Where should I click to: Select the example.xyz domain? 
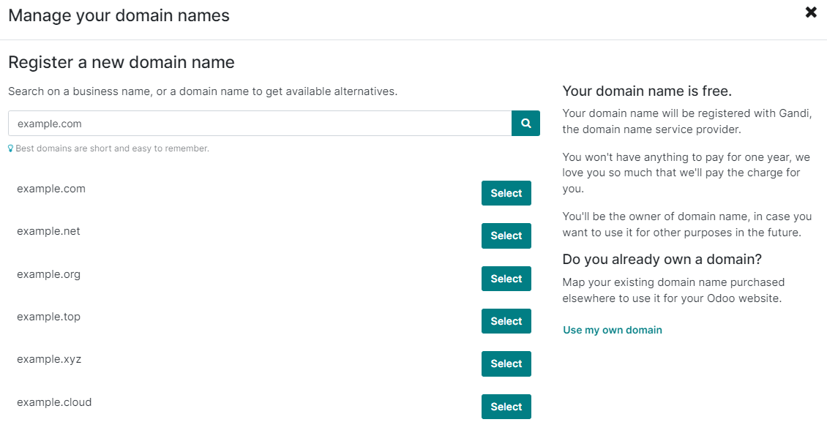point(506,364)
